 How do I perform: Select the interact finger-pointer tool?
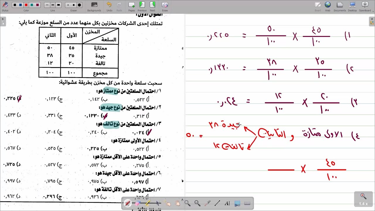pos(167,203)
